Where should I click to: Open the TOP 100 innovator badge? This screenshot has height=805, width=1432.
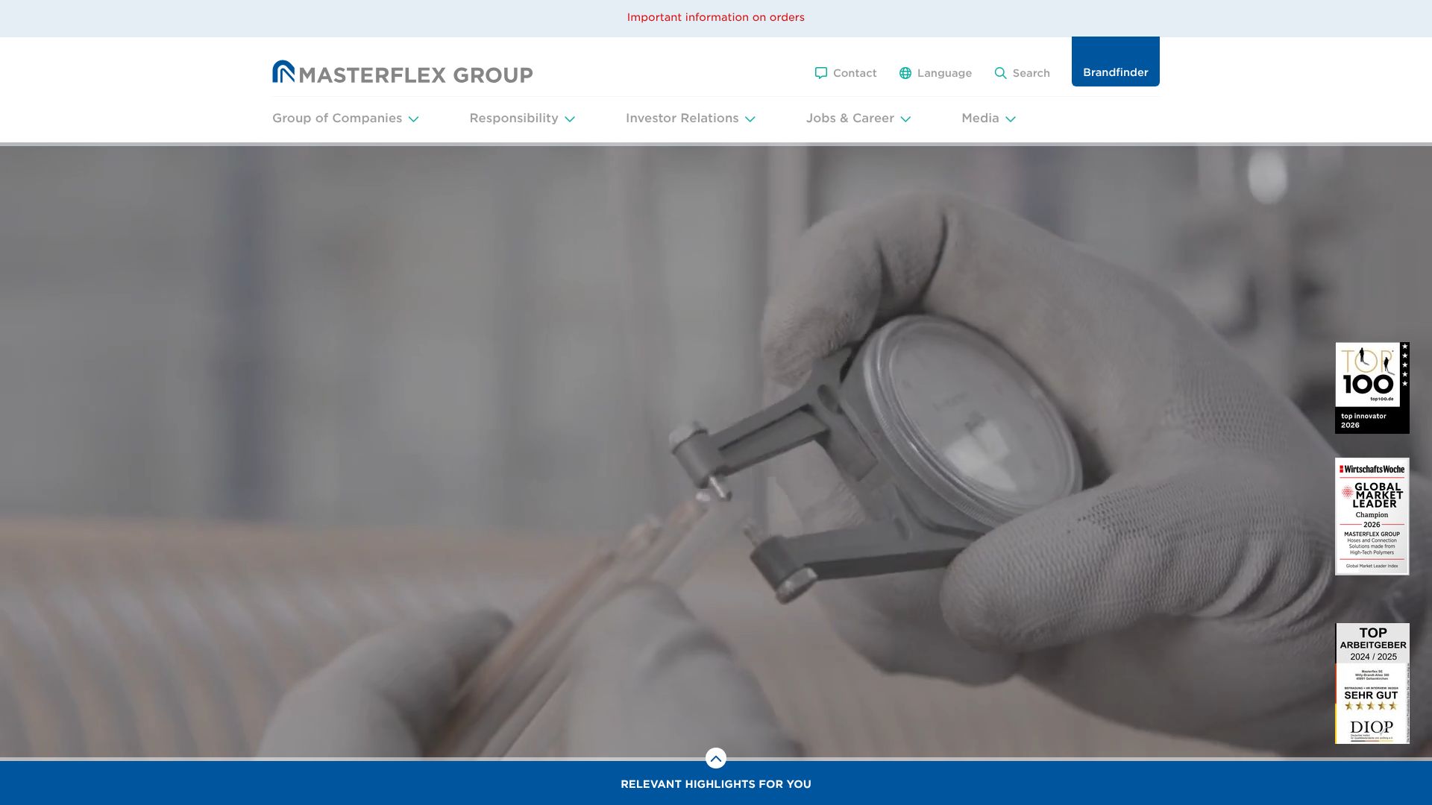point(1372,388)
